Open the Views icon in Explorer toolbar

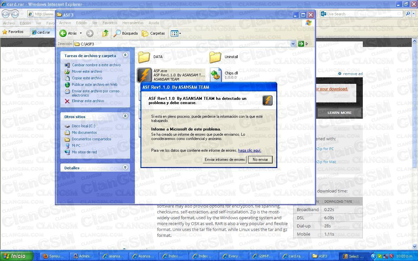coord(174,33)
